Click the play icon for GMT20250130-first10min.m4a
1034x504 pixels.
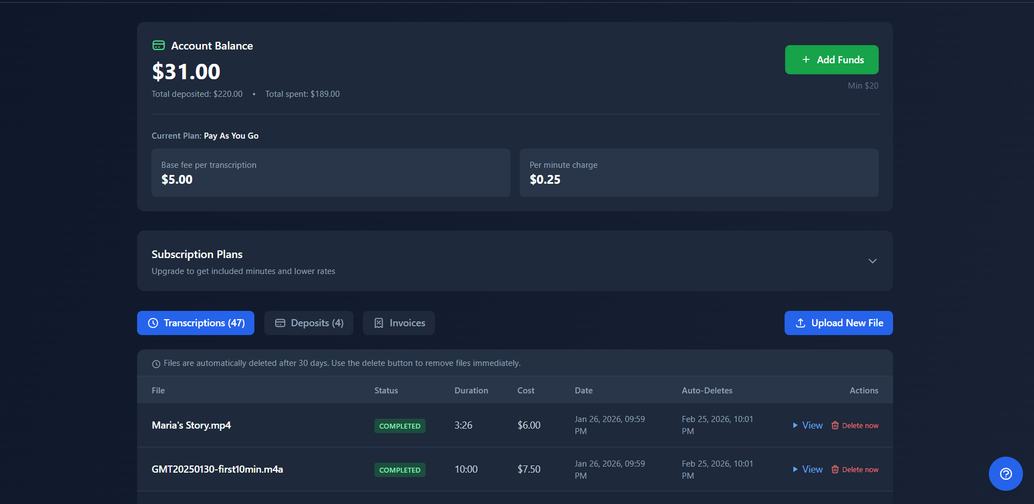point(795,469)
